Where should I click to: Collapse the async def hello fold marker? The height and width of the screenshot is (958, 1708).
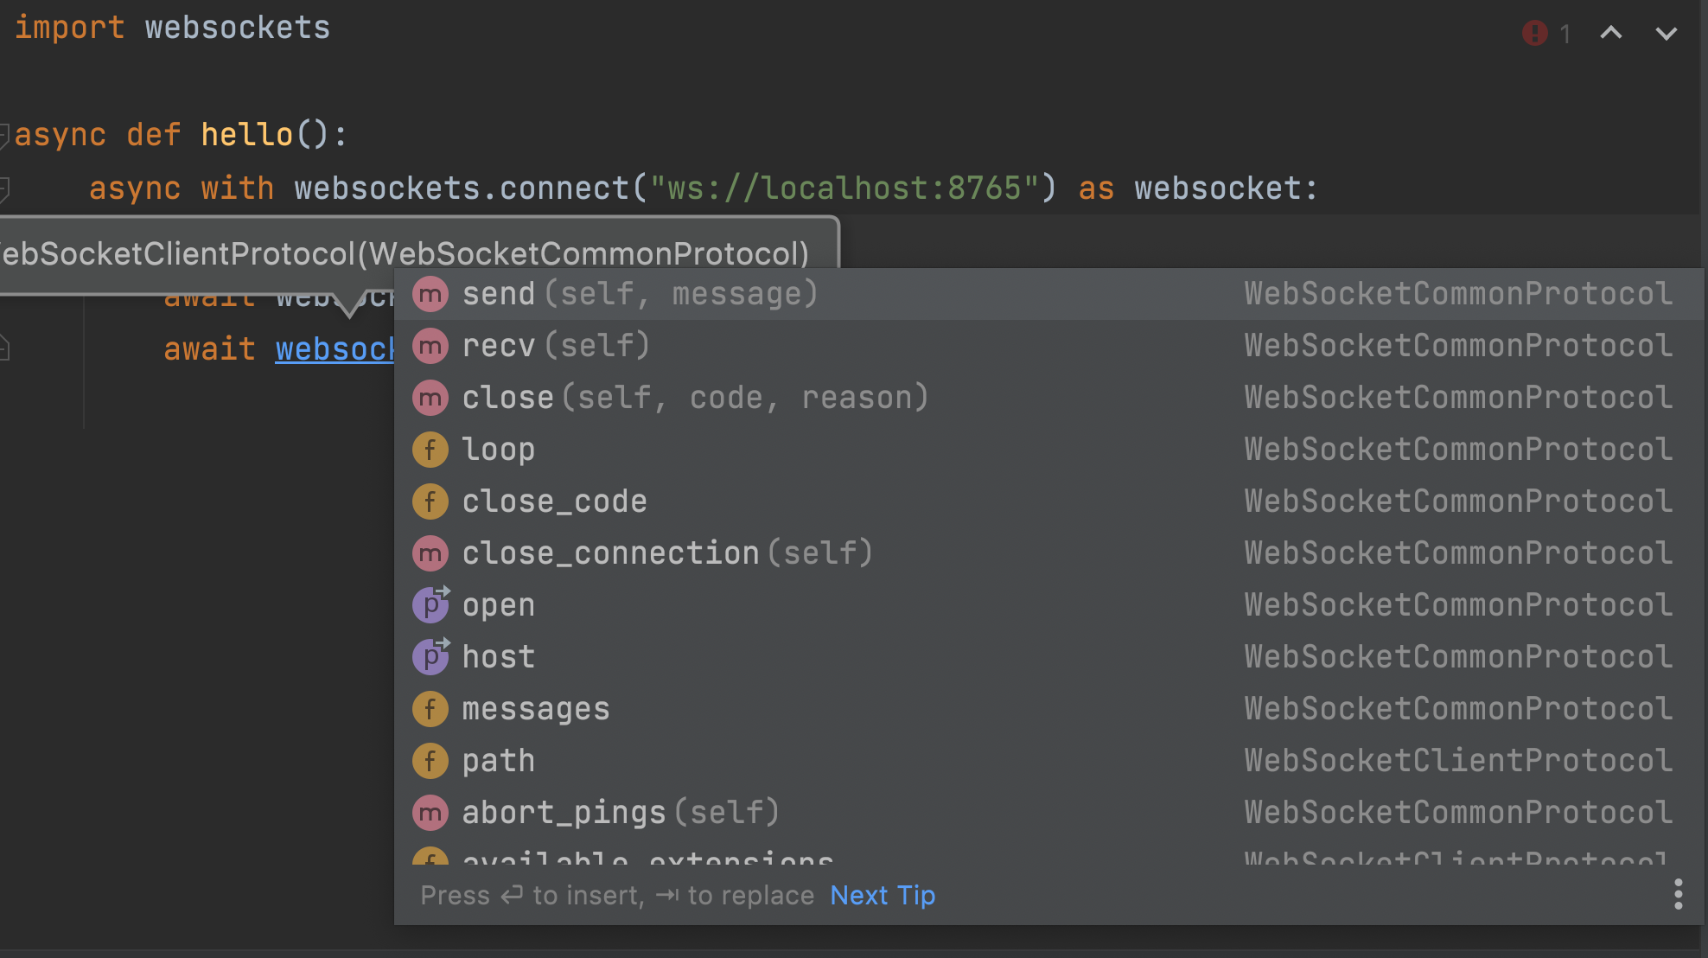tap(4, 135)
